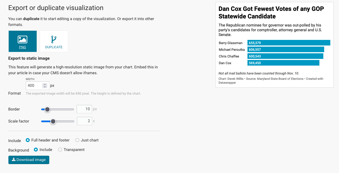
Task: Click Dan Cox's vote bar in chart
Action: coord(283,63)
